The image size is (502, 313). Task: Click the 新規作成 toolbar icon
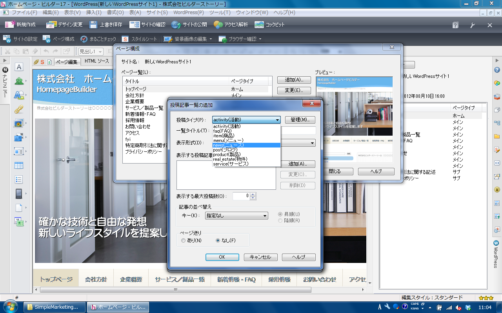(x=10, y=25)
